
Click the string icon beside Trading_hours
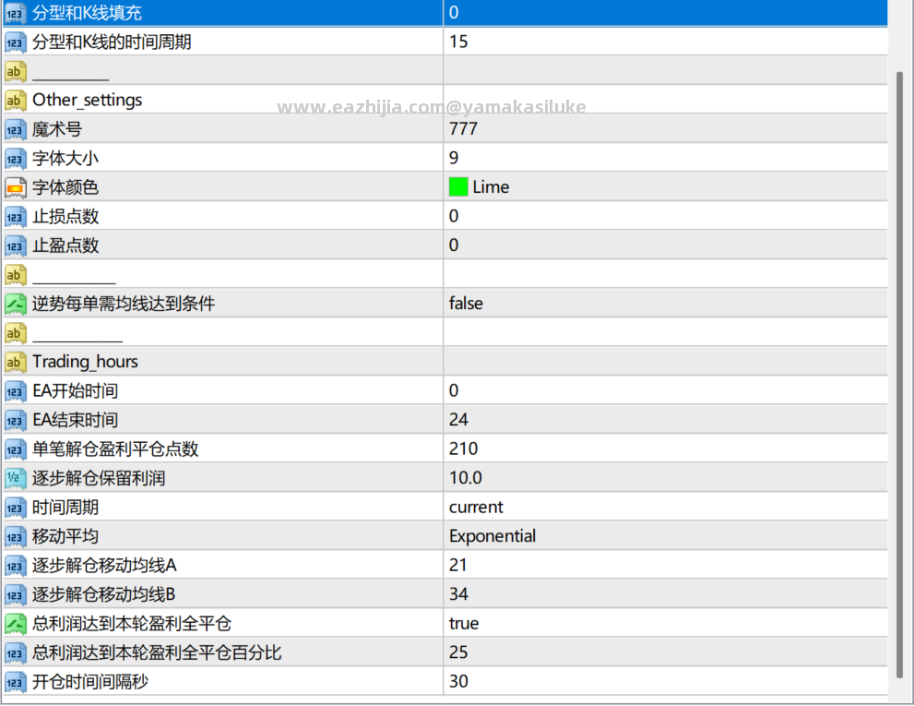pyautogui.click(x=15, y=363)
